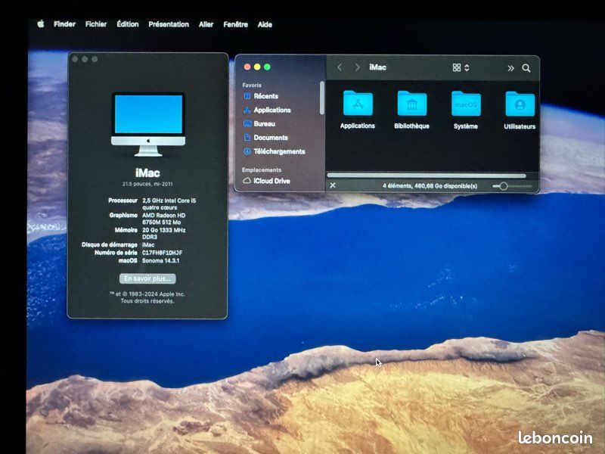Click the Sonoma 14.3.1 version text
The height and width of the screenshot is (454, 605).
click(160, 260)
